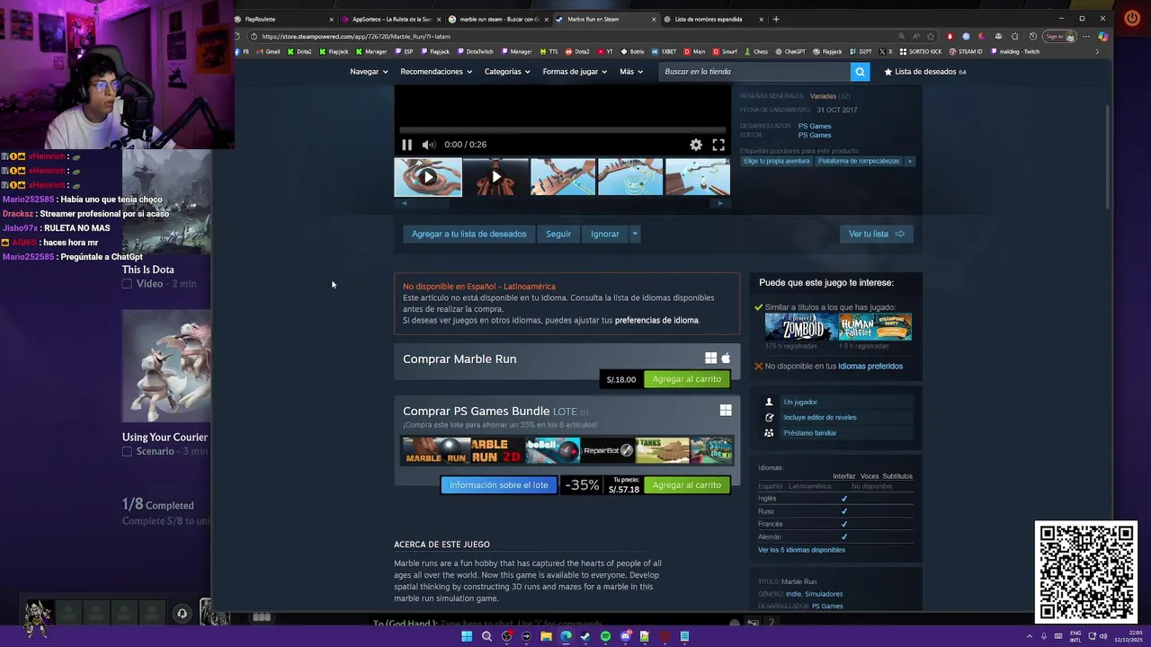The height and width of the screenshot is (647, 1151).
Task: Click the Seguir button
Action: [558, 234]
